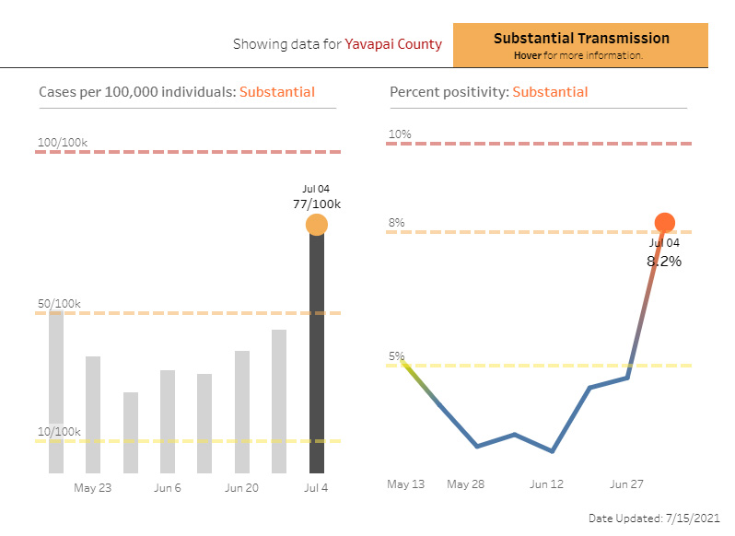Click the orange dot on the positivity line
This screenshot has width=735, height=536.
click(x=665, y=222)
